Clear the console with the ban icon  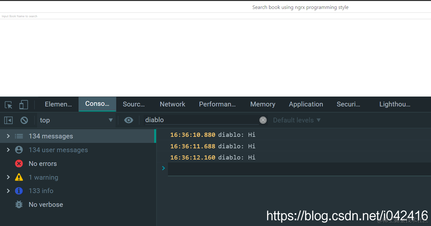pos(24,120)
